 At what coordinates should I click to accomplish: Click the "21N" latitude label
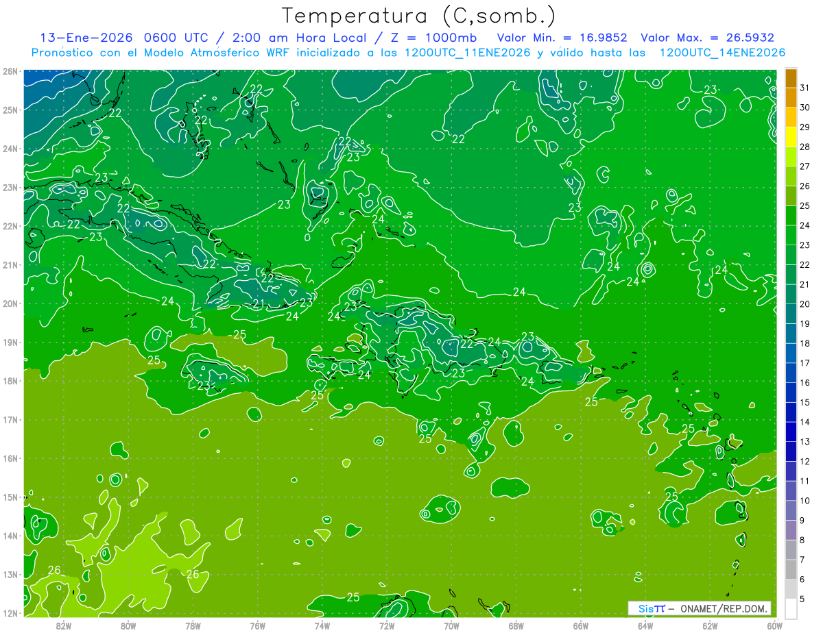(10, 264)
